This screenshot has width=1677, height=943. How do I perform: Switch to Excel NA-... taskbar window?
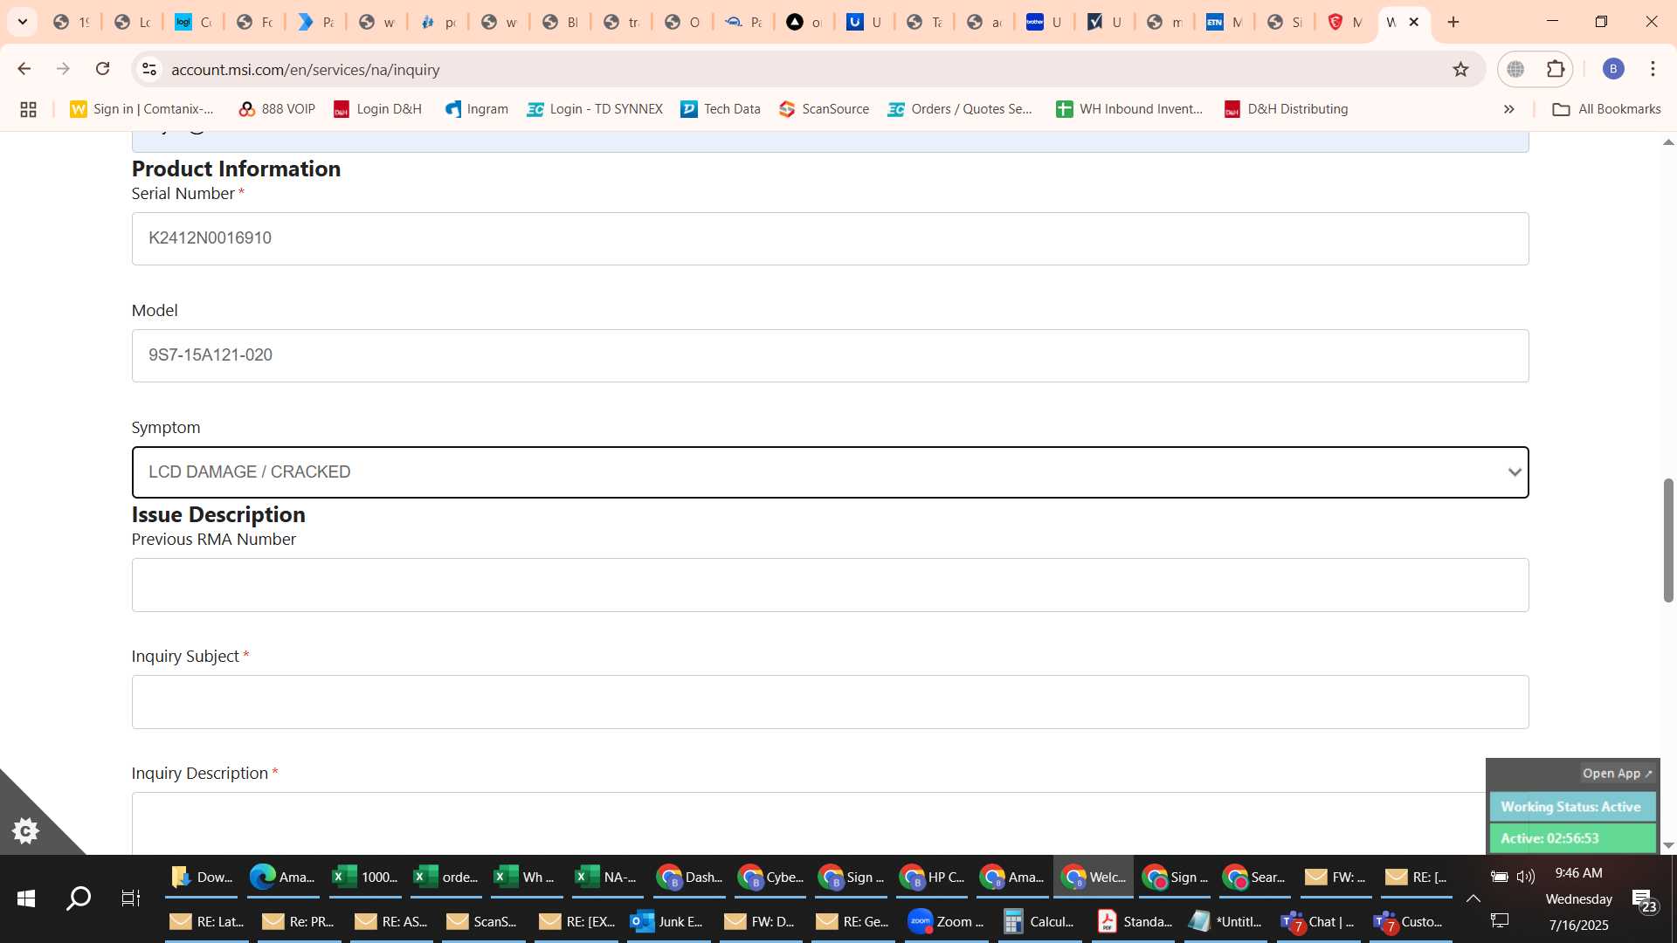pos(607,877)
